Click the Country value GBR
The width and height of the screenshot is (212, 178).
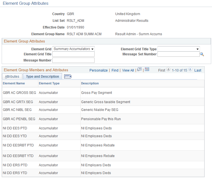click(x=70, y=14)
